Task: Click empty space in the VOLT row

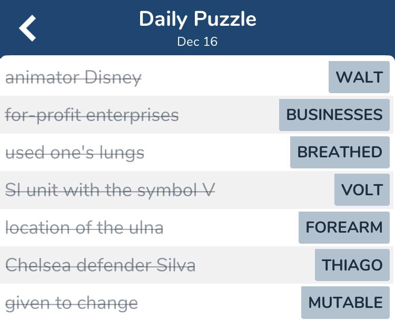Action: [x=274, y=190]
